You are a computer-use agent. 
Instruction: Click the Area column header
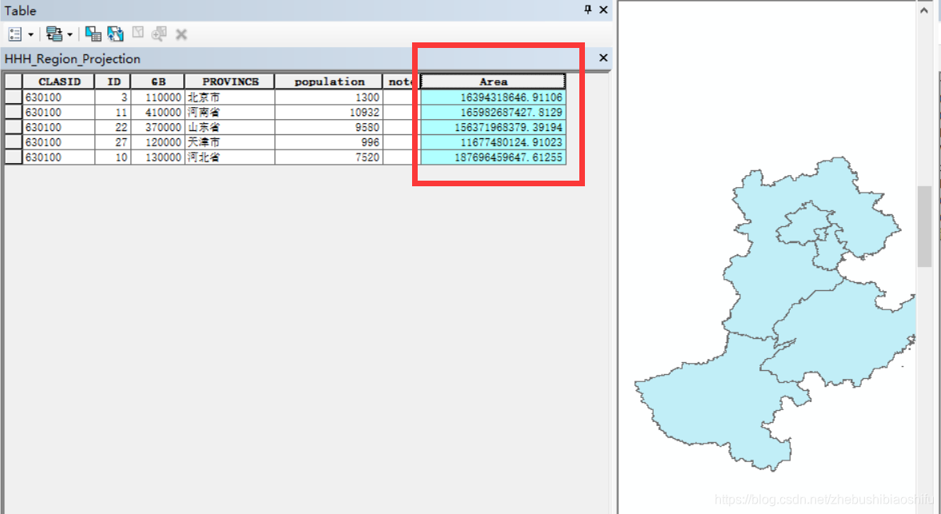click(493, 82)
